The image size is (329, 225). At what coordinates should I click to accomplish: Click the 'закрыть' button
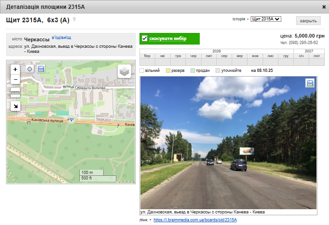308,21
